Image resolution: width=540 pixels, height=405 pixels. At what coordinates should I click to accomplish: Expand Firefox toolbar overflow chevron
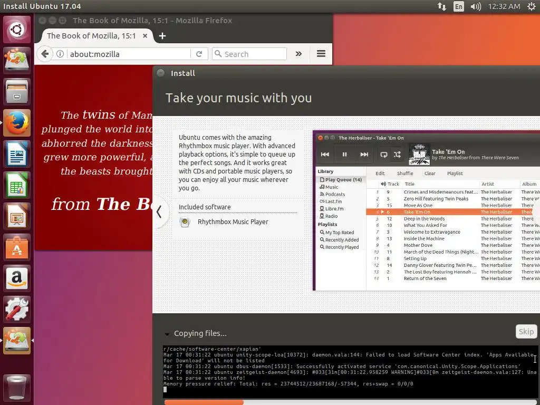pyautogui.click(x=298, y=54)
